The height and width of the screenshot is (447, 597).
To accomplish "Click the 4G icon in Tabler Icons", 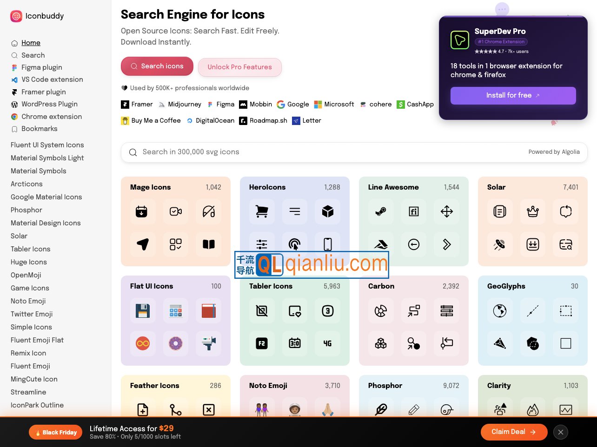I will (x=327, y=344).
